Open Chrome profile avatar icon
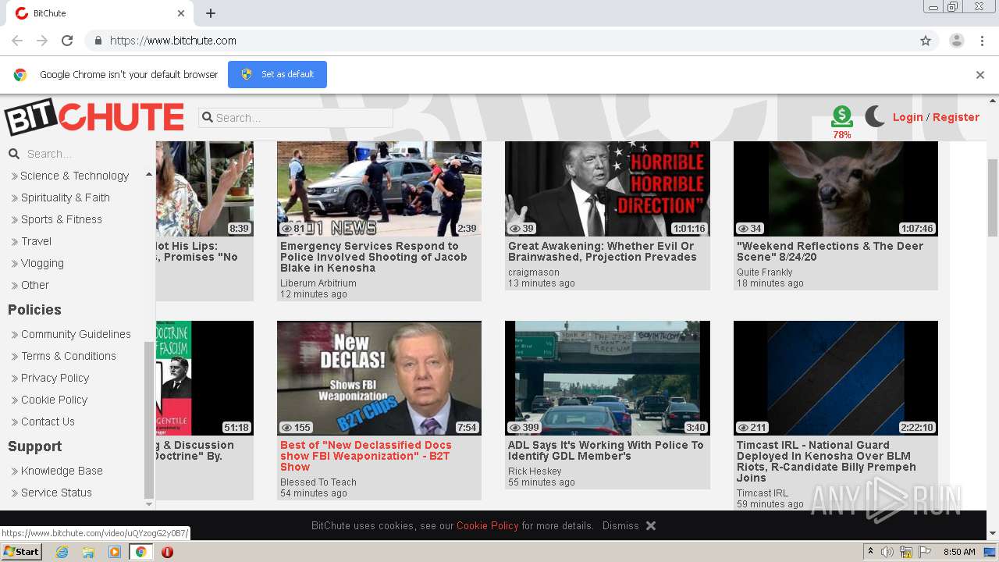This screenshot has width=999, height=562. [x=956, y=41]
